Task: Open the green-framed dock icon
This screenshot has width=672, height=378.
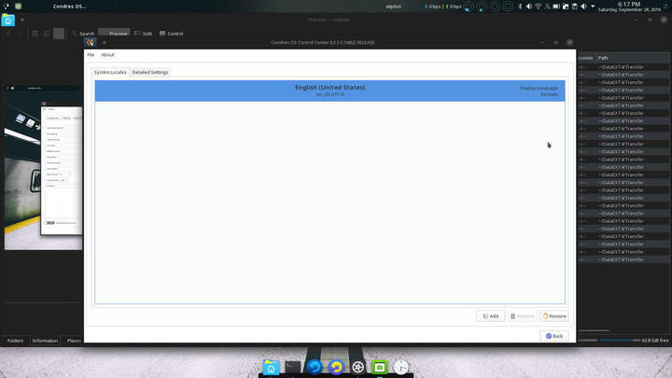Action: 379,368
